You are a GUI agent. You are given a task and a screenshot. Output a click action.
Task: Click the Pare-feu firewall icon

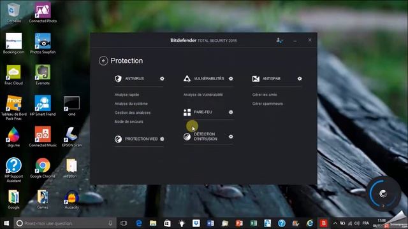coord(187,112)
